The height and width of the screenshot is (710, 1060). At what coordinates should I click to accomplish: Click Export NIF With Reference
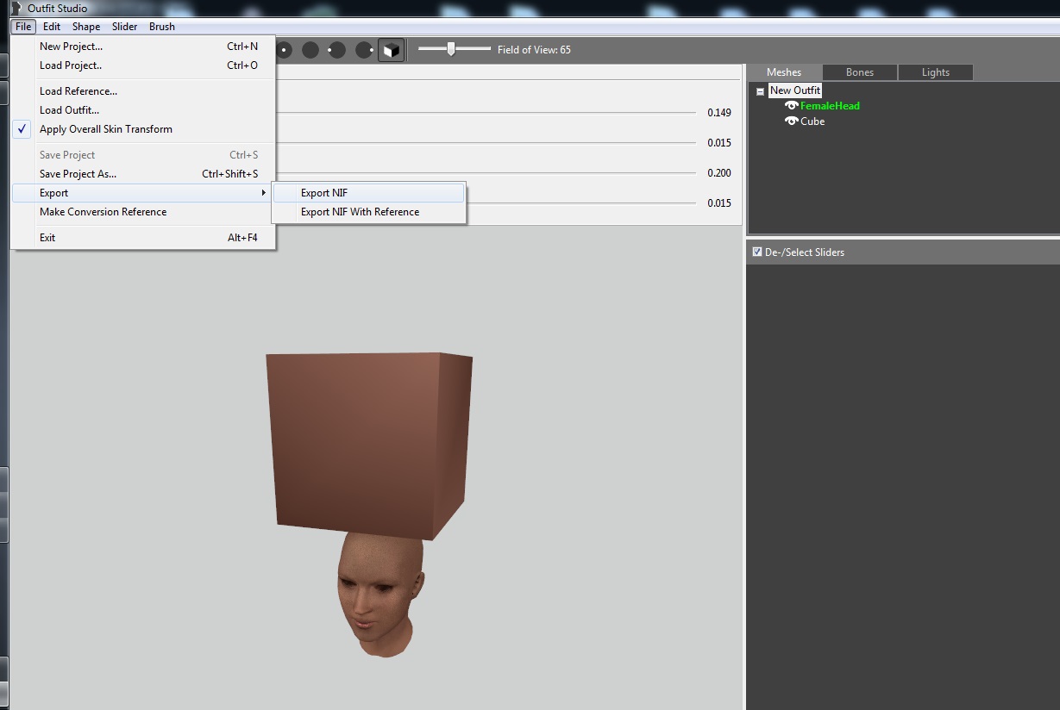pyautogui.click(x=369, y=212)
